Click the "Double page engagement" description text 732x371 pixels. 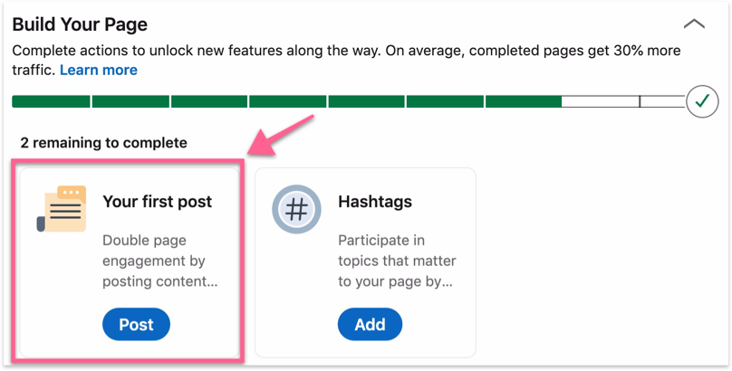pos(154,261)
